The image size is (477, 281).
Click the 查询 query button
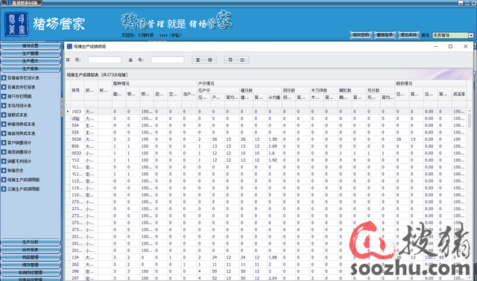[x=204, y=60]
